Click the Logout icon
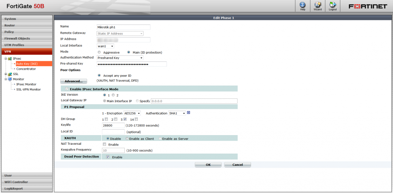The image size is (393, 193). pyautogui.click(x=333, y=6)
